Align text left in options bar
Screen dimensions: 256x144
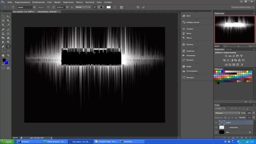(x=95, y=7)
